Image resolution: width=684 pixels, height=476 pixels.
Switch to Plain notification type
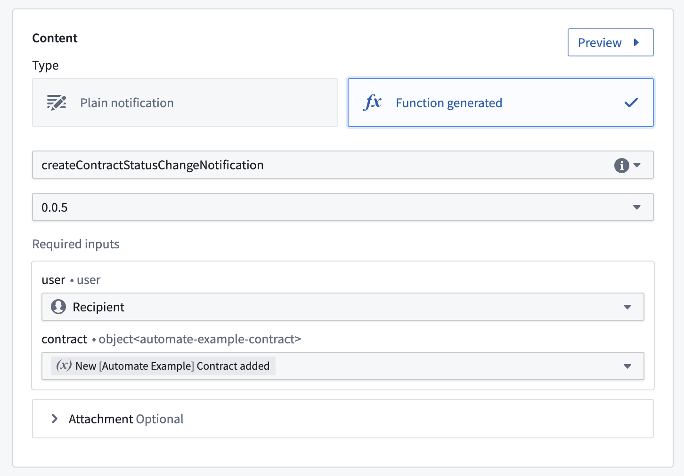click(185, 103)
